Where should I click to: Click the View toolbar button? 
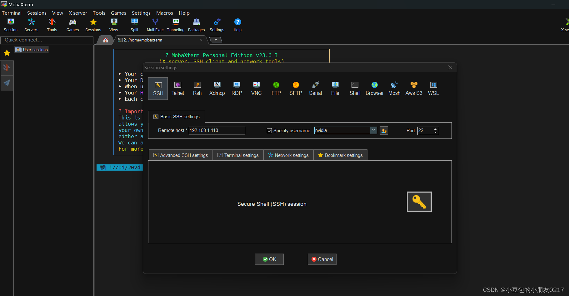pos(114,25)
